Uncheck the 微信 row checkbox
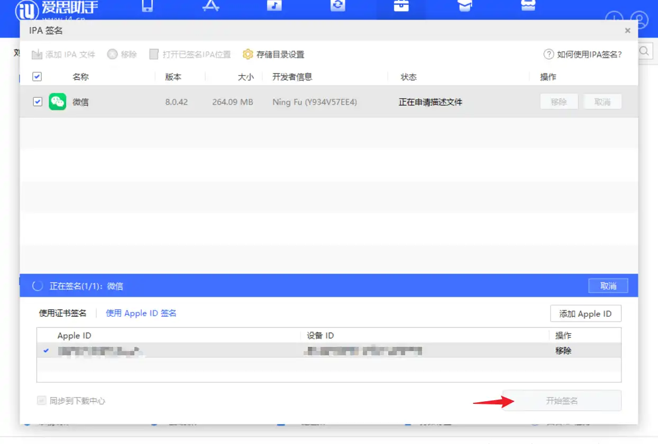658x444 pixels. (x=38, y=102)
